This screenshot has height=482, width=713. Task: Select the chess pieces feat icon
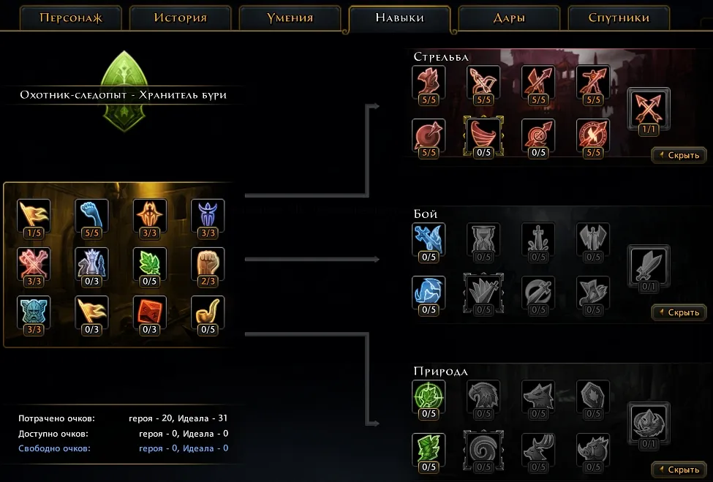(x=91, y=263)
